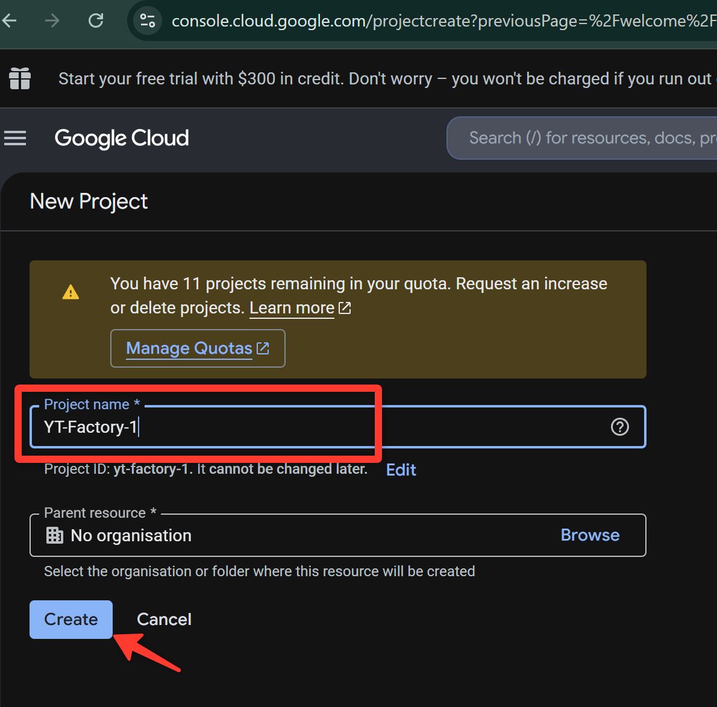Open site information icon in address bar
The image size is (717, 707).
coord(147,20)
